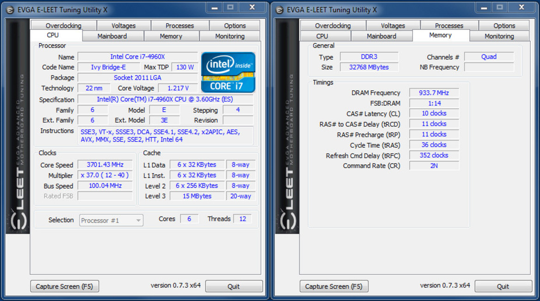Image resolution: width=540 pixels, height=301 pixels.
Task: Select Memory tab in right window
Action: (441, 35)
